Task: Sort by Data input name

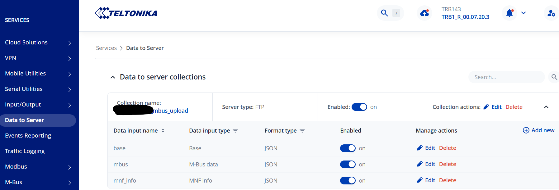Action: pos(163,131)
